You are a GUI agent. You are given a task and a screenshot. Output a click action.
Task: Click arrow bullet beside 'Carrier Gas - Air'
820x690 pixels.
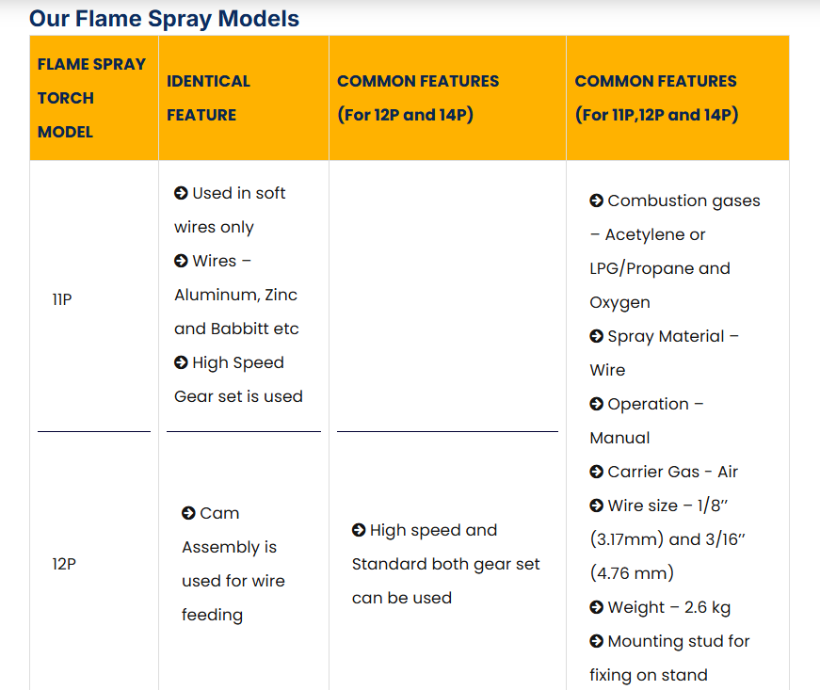596,472
